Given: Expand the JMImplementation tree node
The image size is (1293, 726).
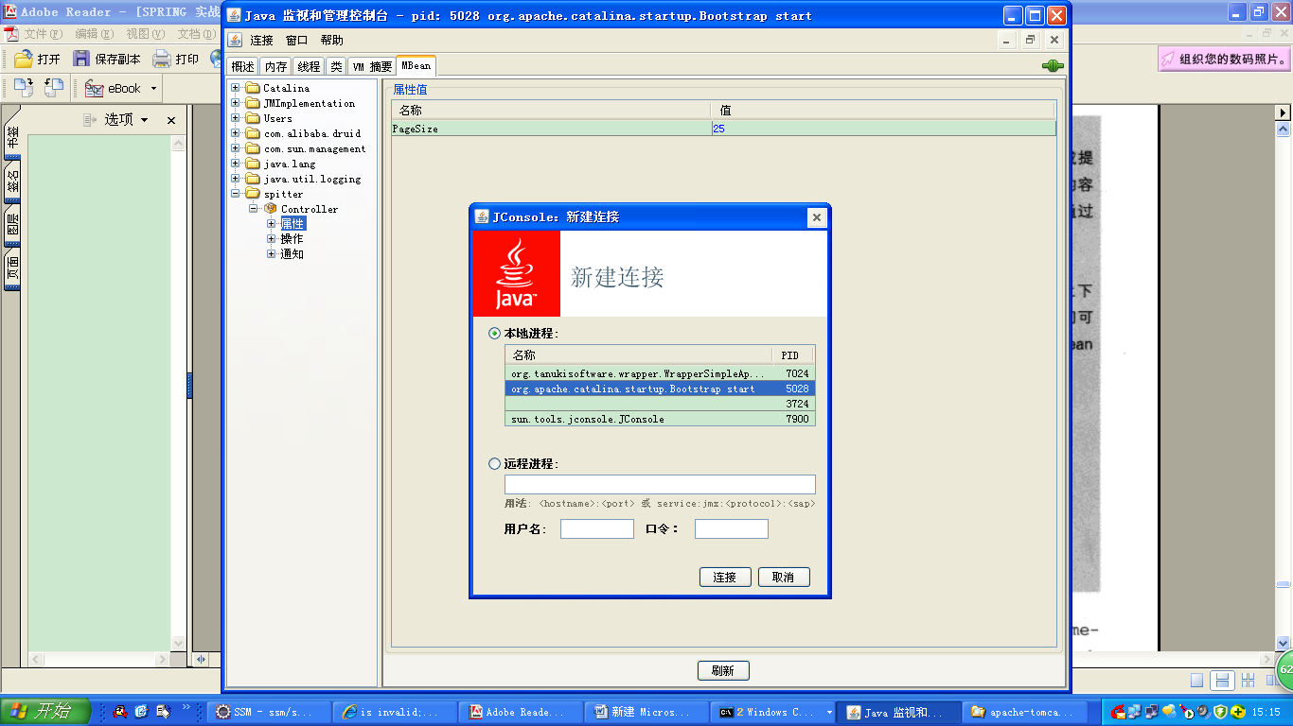Looking at the screenshot, I should (236, 103).
